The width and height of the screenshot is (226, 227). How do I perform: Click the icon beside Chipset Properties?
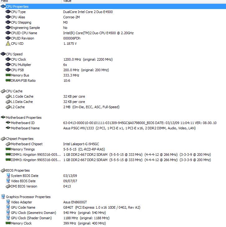(3, 139)
